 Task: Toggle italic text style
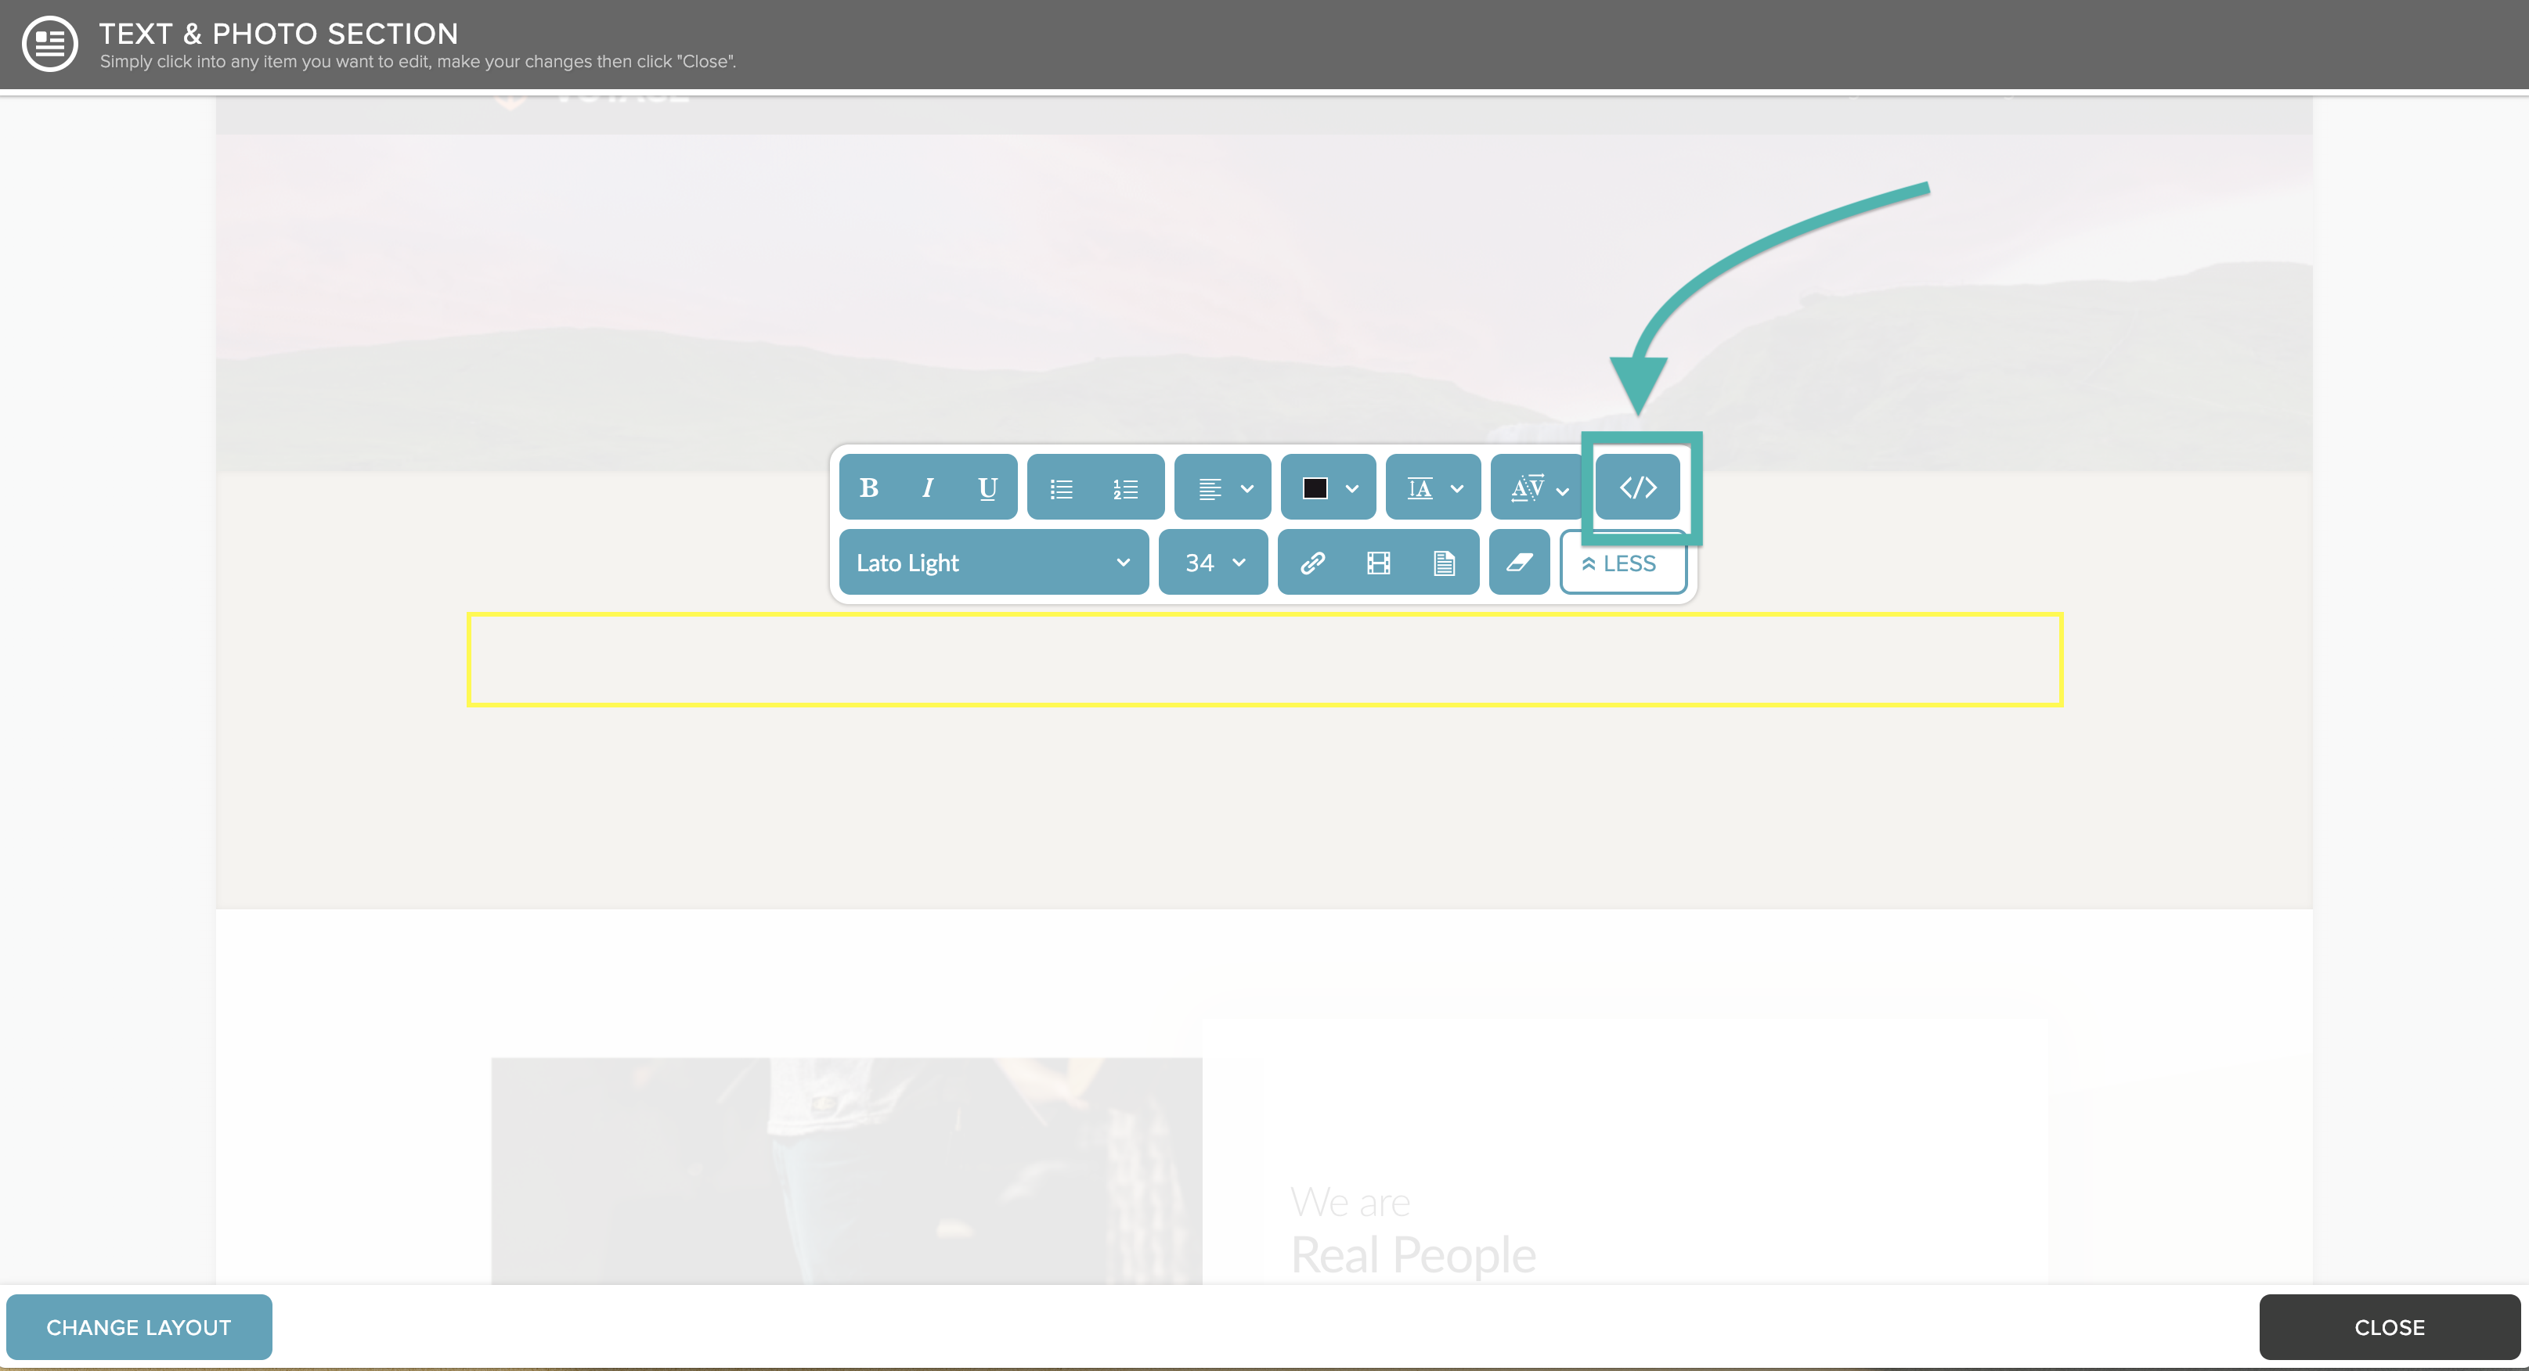click(928, 488)
